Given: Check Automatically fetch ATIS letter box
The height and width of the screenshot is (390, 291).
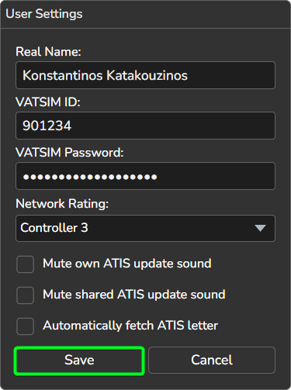Looking at the screenshot, I should (25, 326).
